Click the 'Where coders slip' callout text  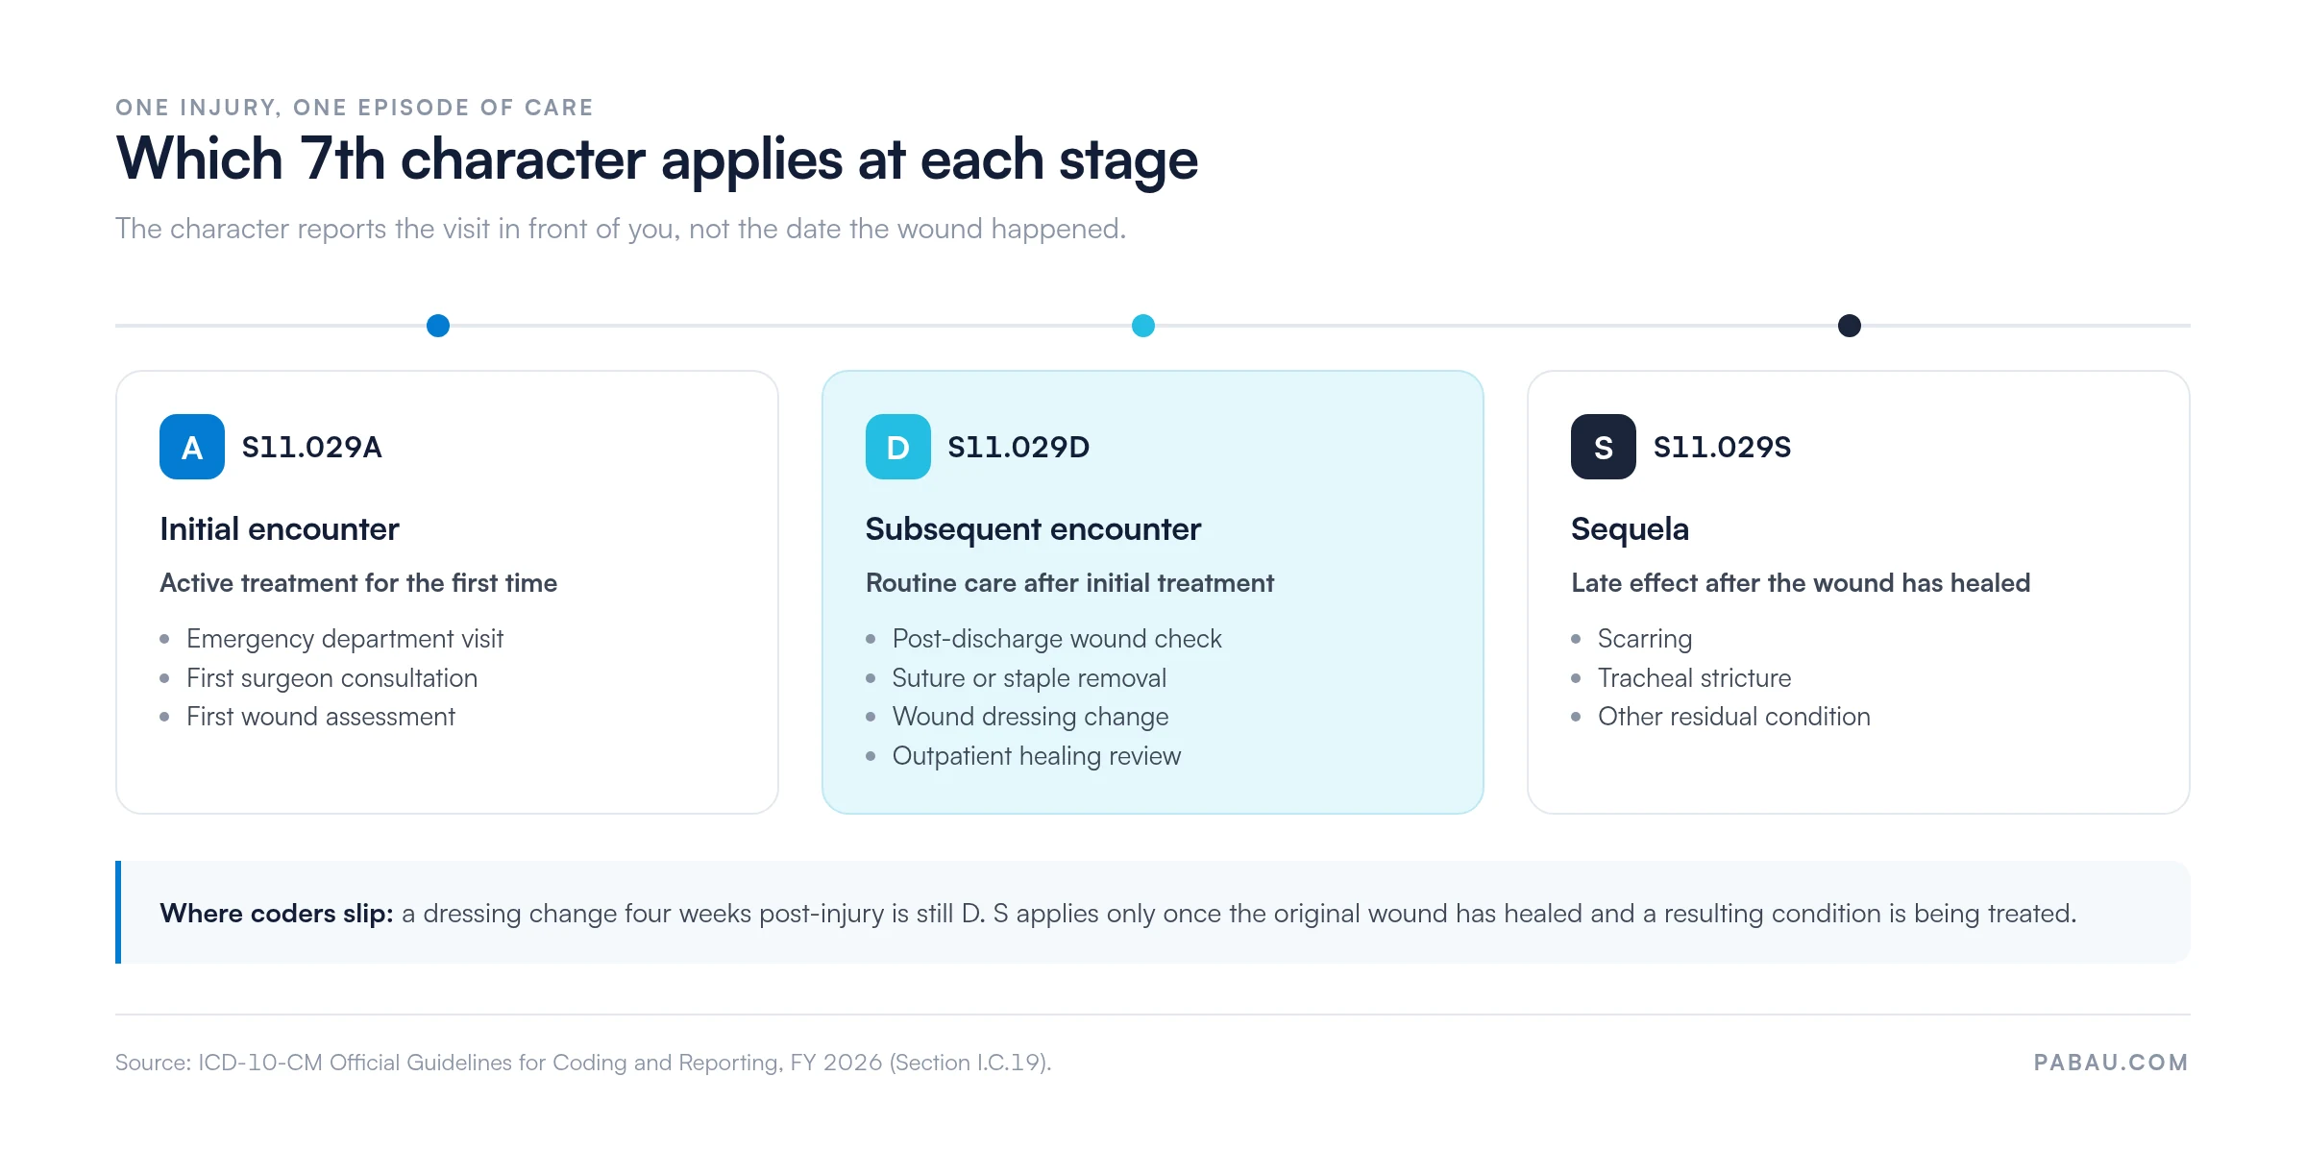[x=1118, y=913]
